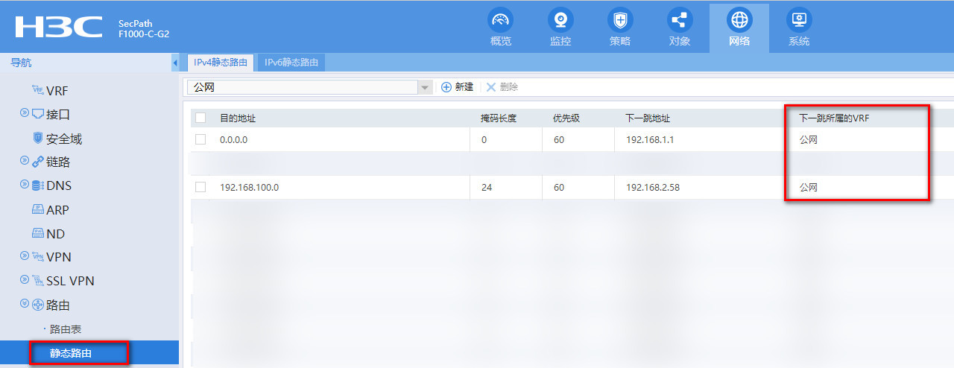Sort by 下一跳所属的VRF column header
Image resolution: width=954 pixels, height=368 pixels.
pos(834,118)
